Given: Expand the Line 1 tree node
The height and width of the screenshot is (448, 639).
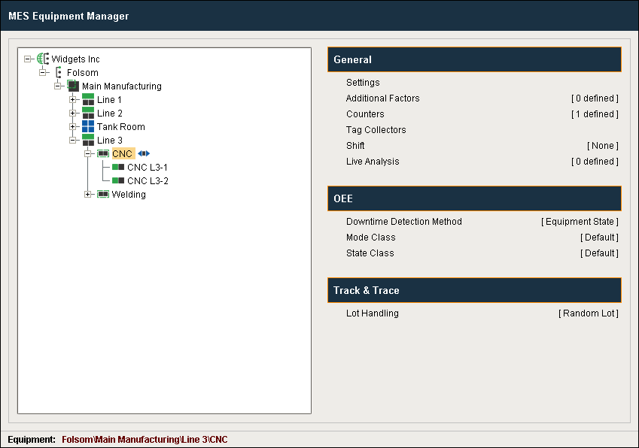Looking at the screenshot, I should tap(73, 100).
